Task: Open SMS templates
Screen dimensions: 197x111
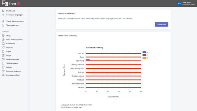Action: [x=12, y=63]
